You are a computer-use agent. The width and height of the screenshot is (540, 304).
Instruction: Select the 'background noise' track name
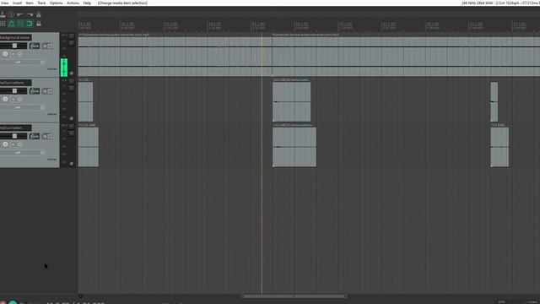point(15,37)
